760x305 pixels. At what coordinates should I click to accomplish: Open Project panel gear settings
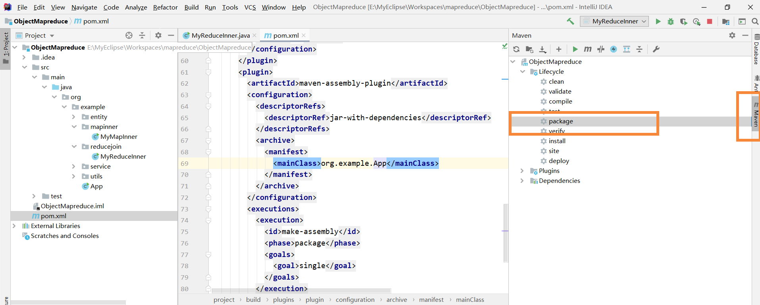[158, 35]
